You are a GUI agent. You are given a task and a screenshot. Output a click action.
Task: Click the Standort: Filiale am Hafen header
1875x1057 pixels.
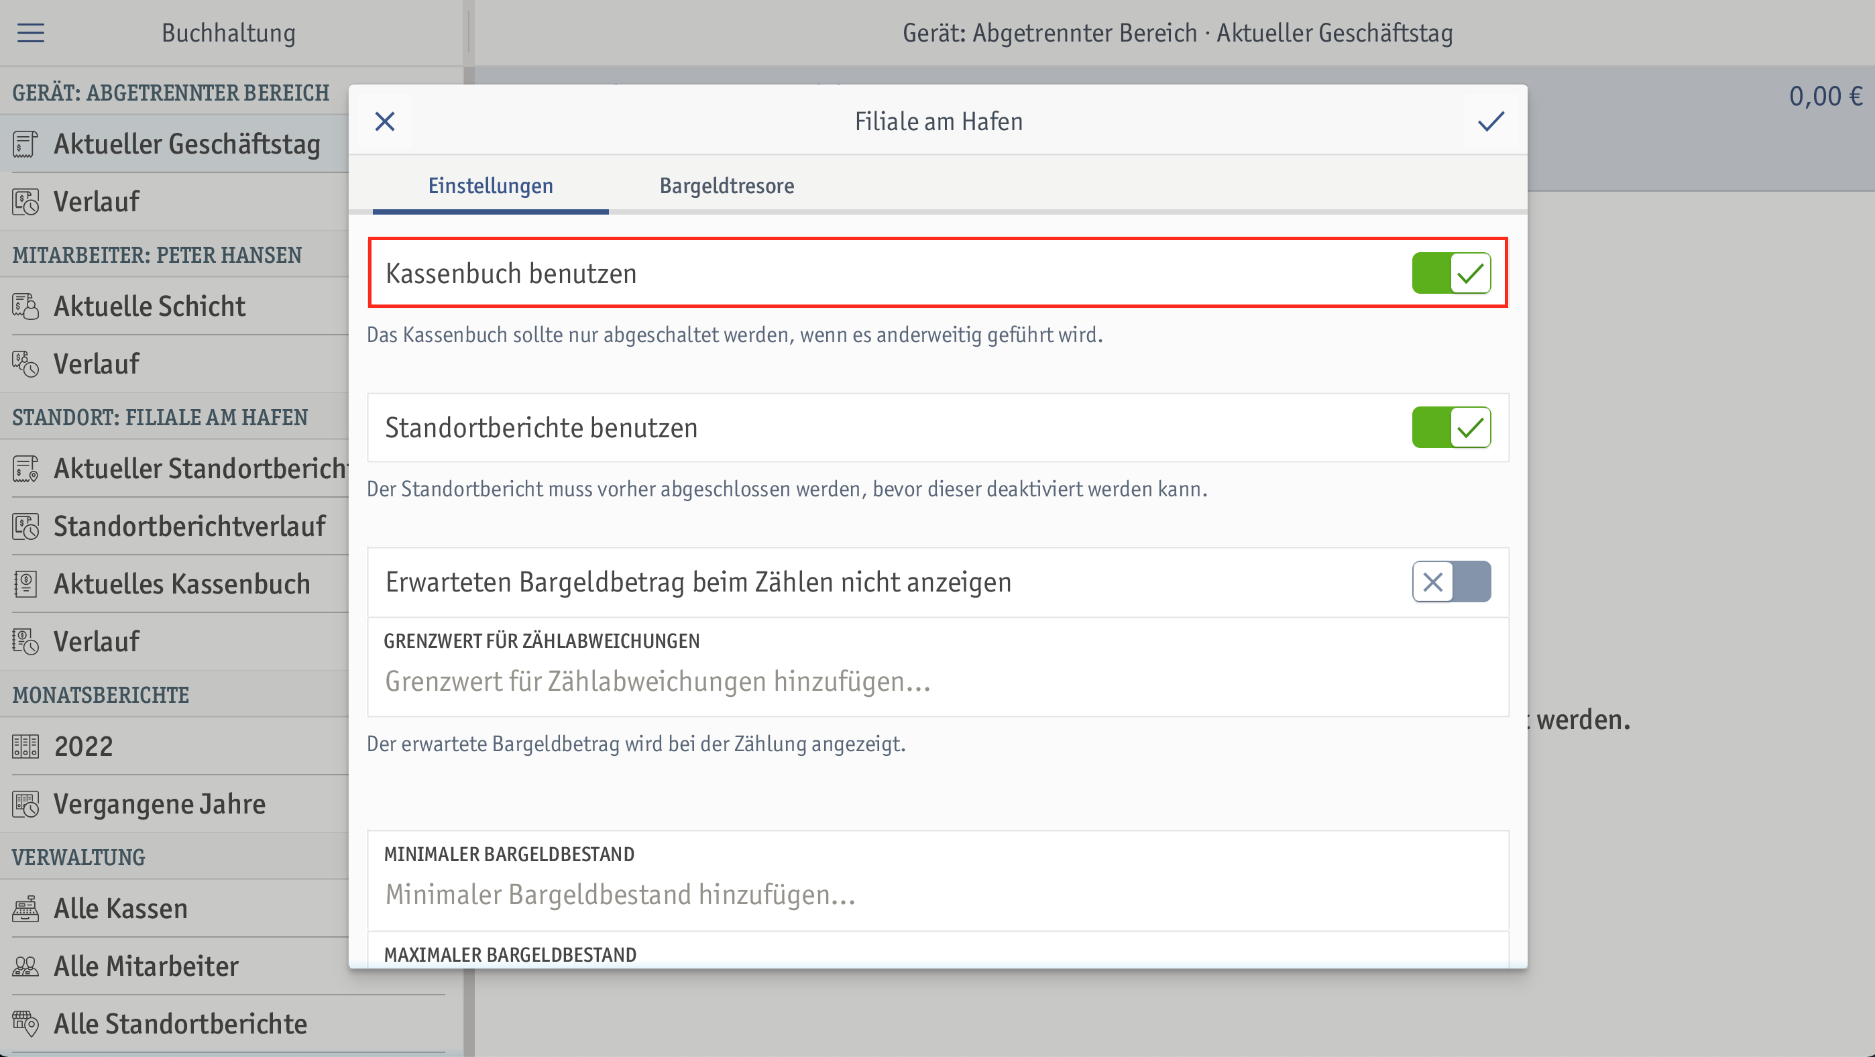(160, 417)
